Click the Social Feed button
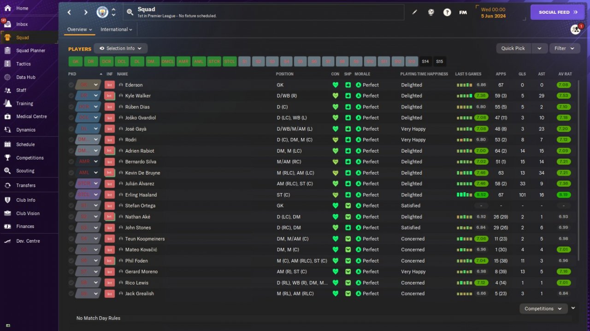Screen dimensions: 590x331 click(x=558, y=12)
